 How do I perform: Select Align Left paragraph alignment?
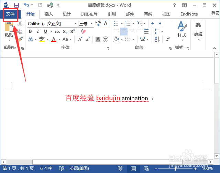coord(116,31)
